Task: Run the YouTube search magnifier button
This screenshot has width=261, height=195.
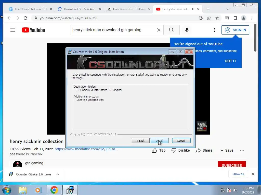Action: (x=172, y=30)
